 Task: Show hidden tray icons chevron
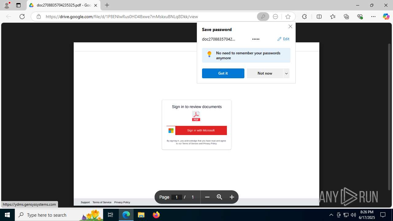(331, 215)
